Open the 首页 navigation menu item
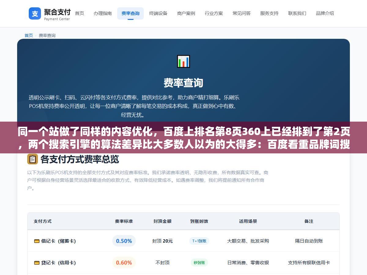The image size is (367, 275). click(80, 13)
